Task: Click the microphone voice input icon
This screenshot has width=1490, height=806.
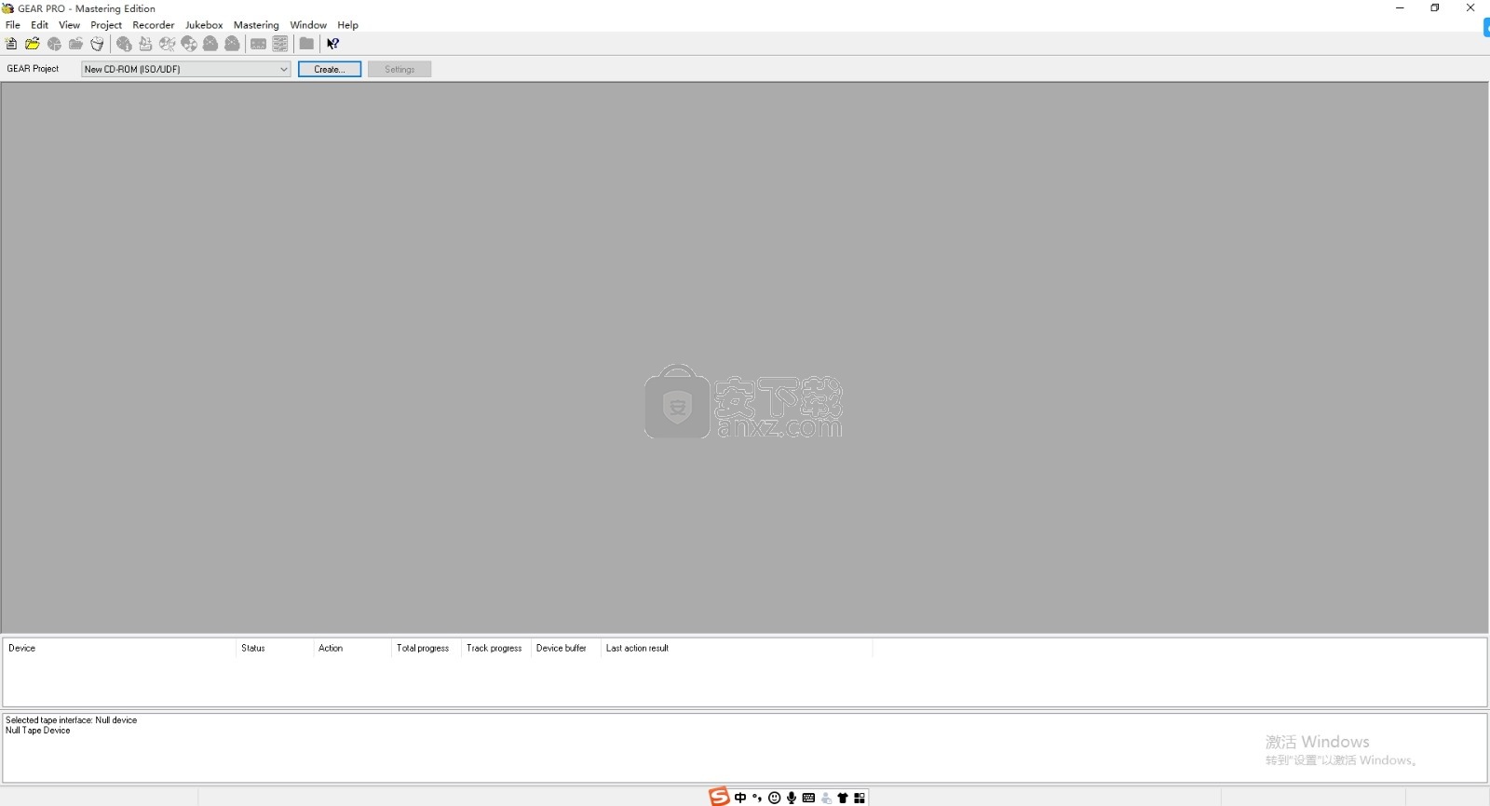Action: pos(792,798)
